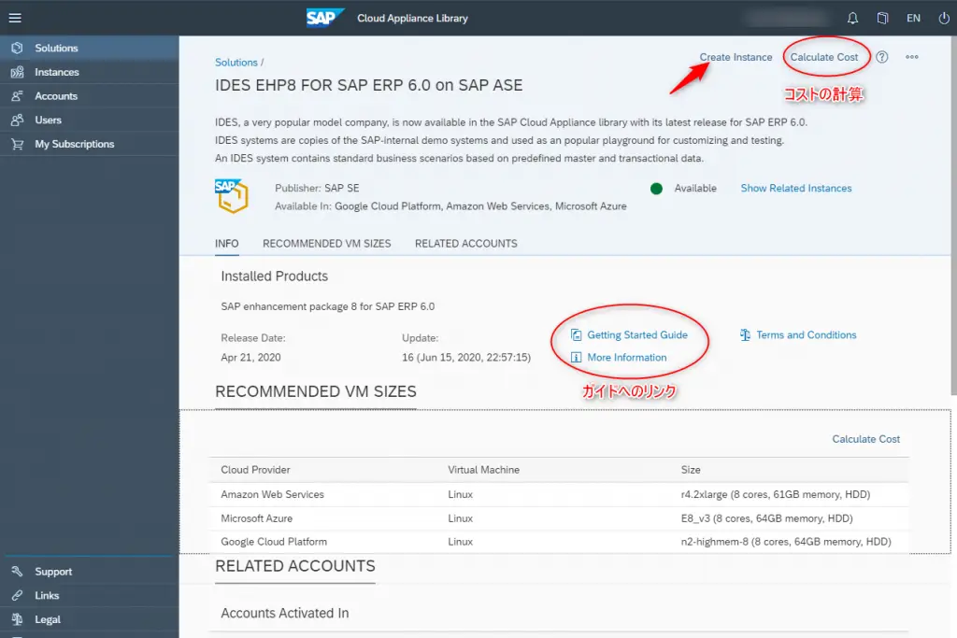Click Calculate Cost in page header
Viewport: 957px width, 638px height.
tap(824, 57)
